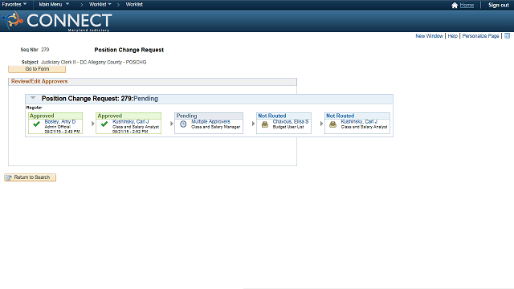Click the page options icon beside Personalize Page
Screen dimensions: 514x289
pos(507,35)
